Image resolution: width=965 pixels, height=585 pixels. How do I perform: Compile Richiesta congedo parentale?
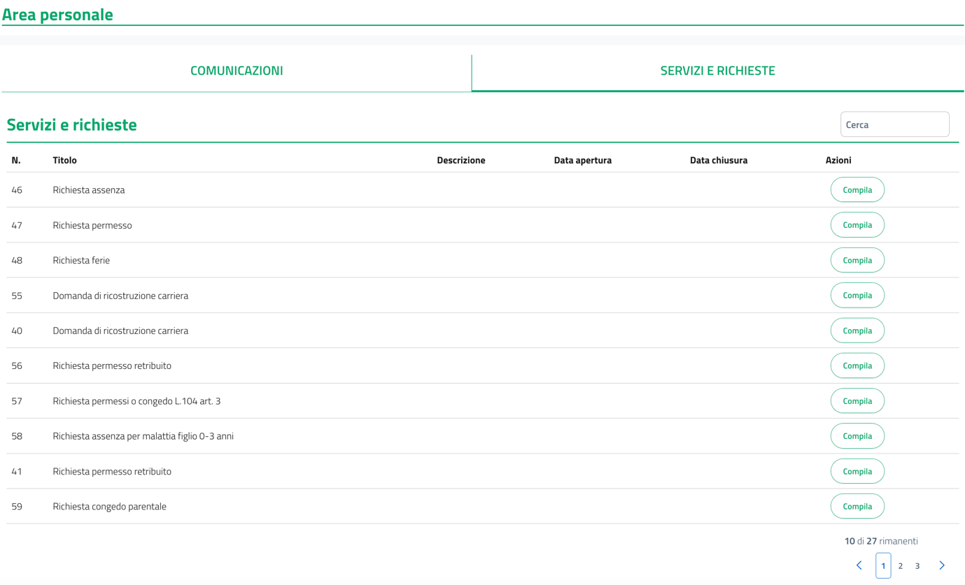(857, 507)
